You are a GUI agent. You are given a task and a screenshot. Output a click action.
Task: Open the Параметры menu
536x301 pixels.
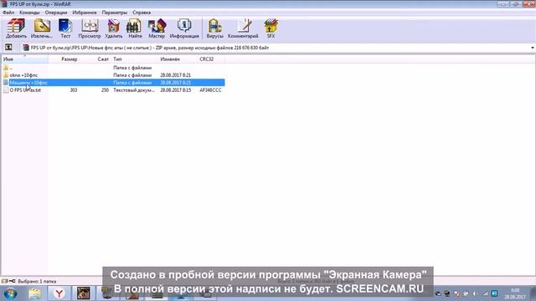(115, 13)
